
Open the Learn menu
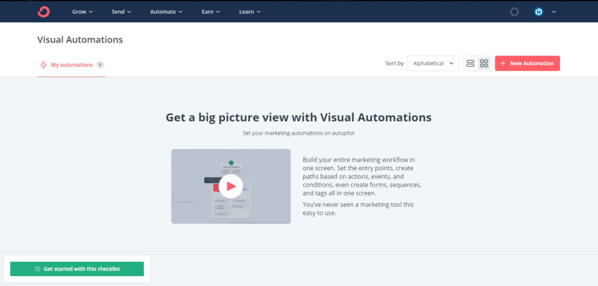(249, 12)
